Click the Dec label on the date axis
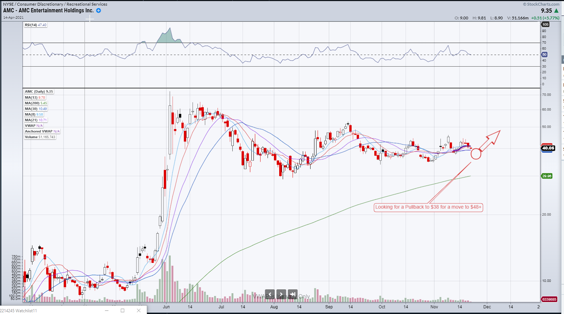The image size is (564, 314). (x=487, y=307)
